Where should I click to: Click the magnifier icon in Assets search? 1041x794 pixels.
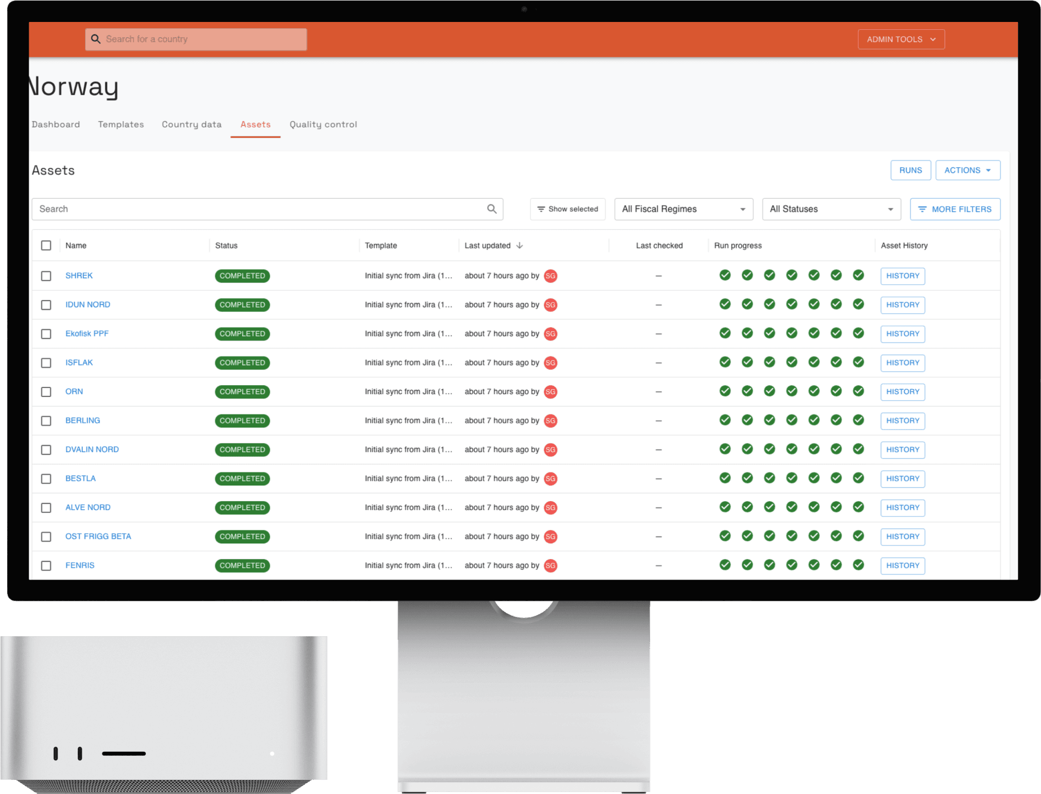pyautogui.click(x=492, y=209)
